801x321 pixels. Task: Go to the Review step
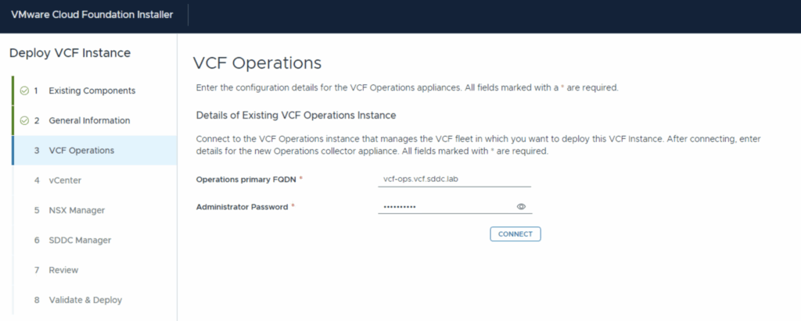click(x=63, y=269)
